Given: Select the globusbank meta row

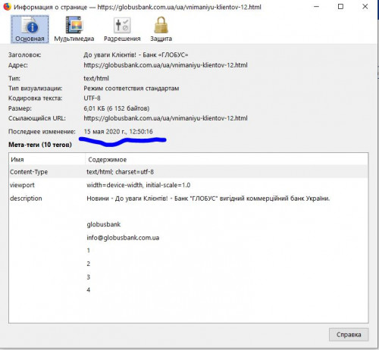Looking at the screenshot, I should [188, 224].
